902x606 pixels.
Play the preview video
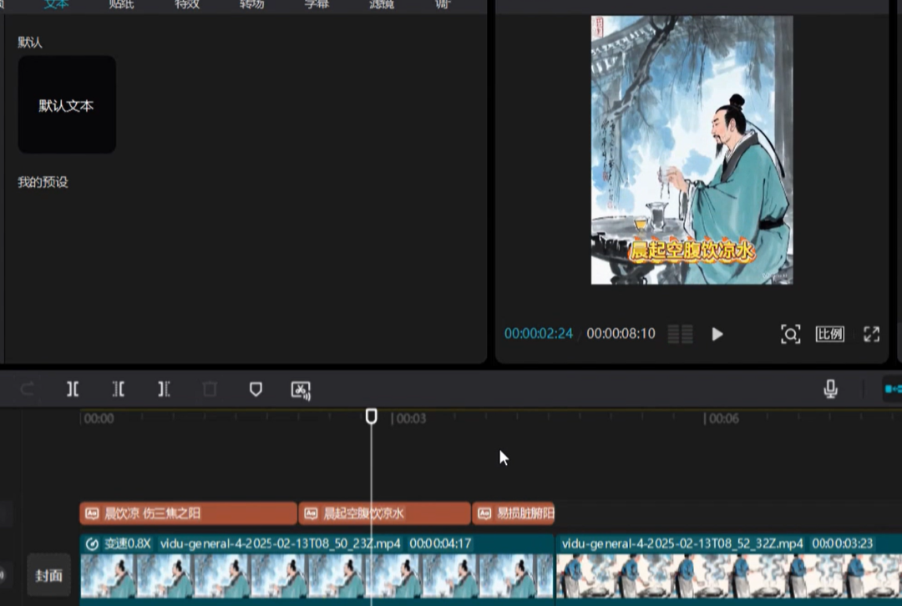[x=717, y=334]
